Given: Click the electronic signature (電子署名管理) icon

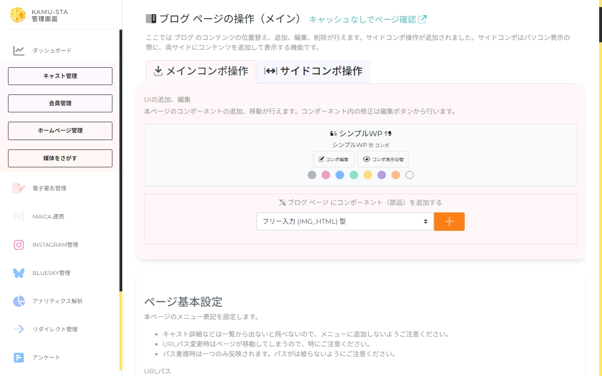Looking at the screenshot, I should [19, 188].
